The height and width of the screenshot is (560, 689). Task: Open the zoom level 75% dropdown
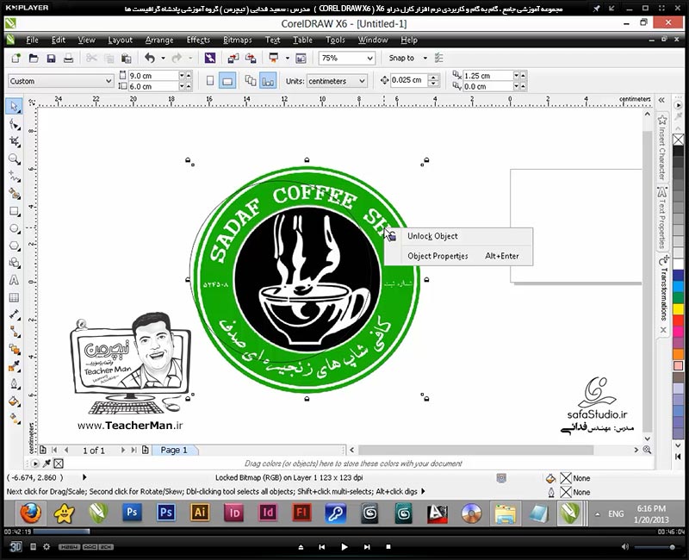(369, 58)
